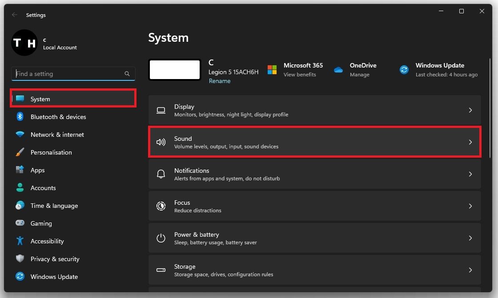Click the Network & internet Wi-Fi icon
Viewport: 498px width, 298px height.
(20, 135)
